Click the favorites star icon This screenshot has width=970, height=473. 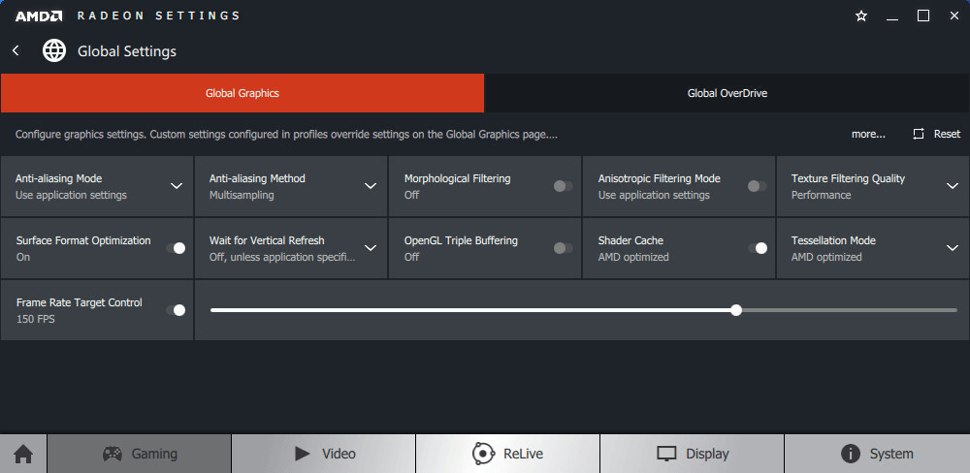(x=861, y=16)
